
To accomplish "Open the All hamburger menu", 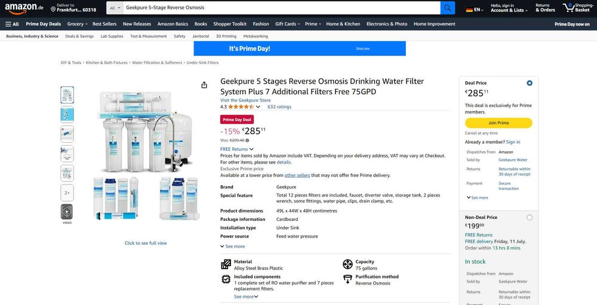I will [12, 24].
